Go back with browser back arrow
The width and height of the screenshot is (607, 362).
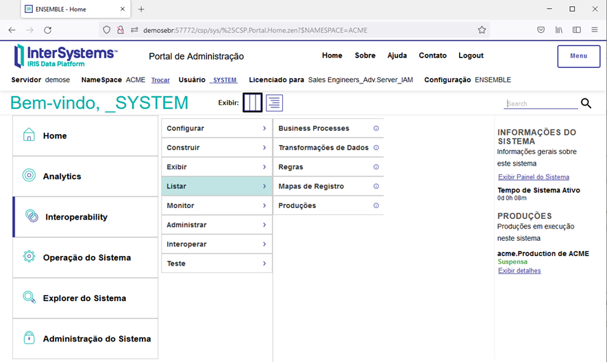coord(12,30)
